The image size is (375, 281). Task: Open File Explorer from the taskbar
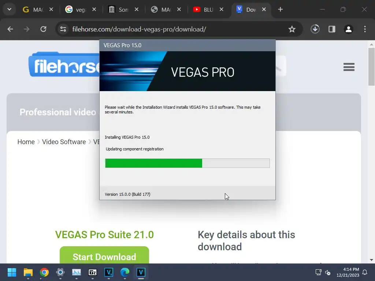coord(28,272)
